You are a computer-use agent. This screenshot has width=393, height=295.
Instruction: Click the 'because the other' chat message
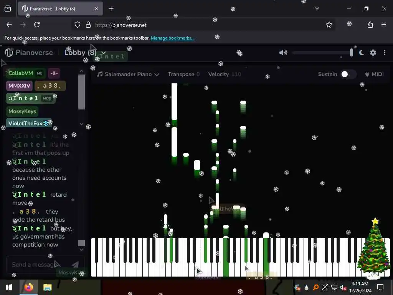pos(40,178)
